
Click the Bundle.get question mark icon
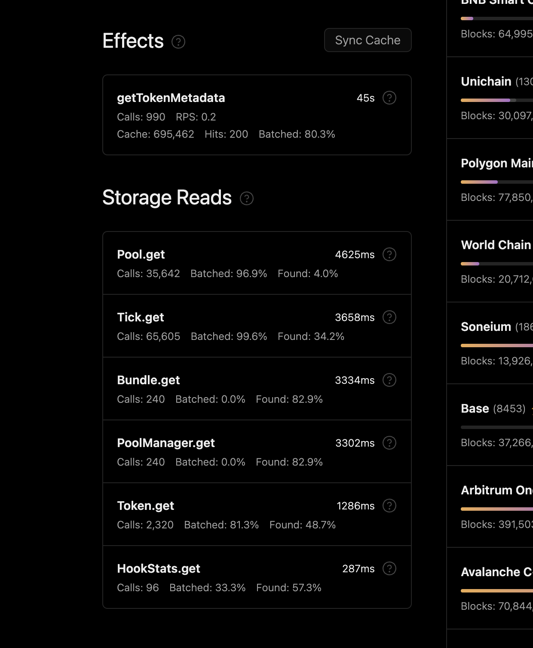(389, 380)
